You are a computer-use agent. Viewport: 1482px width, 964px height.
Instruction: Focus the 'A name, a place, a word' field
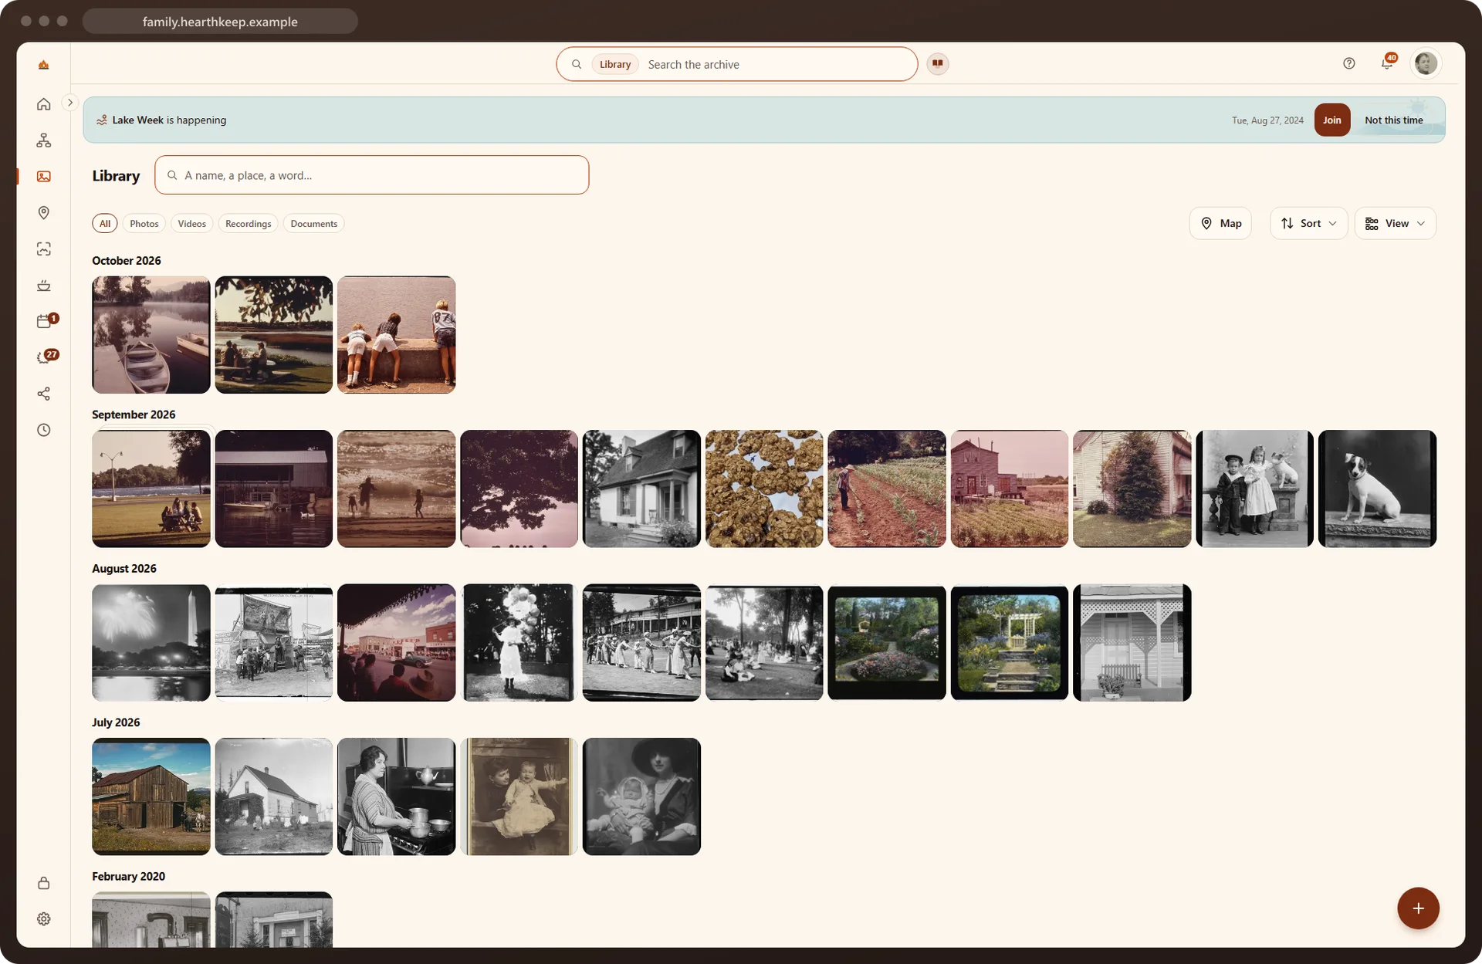coord(372,175)
